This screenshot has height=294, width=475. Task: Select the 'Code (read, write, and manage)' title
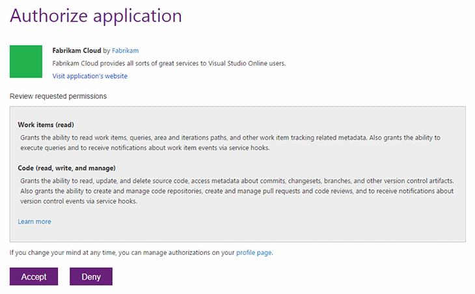[66, 168]
